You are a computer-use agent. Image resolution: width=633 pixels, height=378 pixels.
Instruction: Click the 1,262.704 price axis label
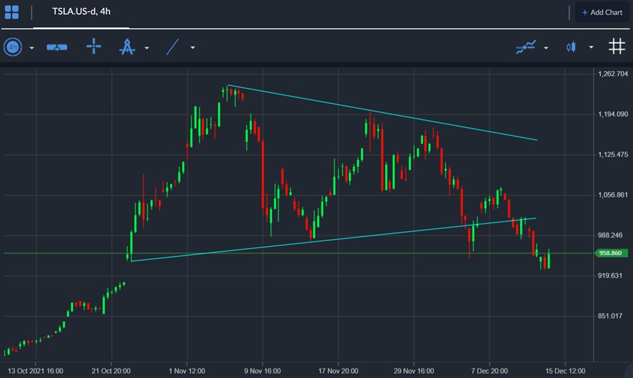pyautogui.click(x=614, y=74)
